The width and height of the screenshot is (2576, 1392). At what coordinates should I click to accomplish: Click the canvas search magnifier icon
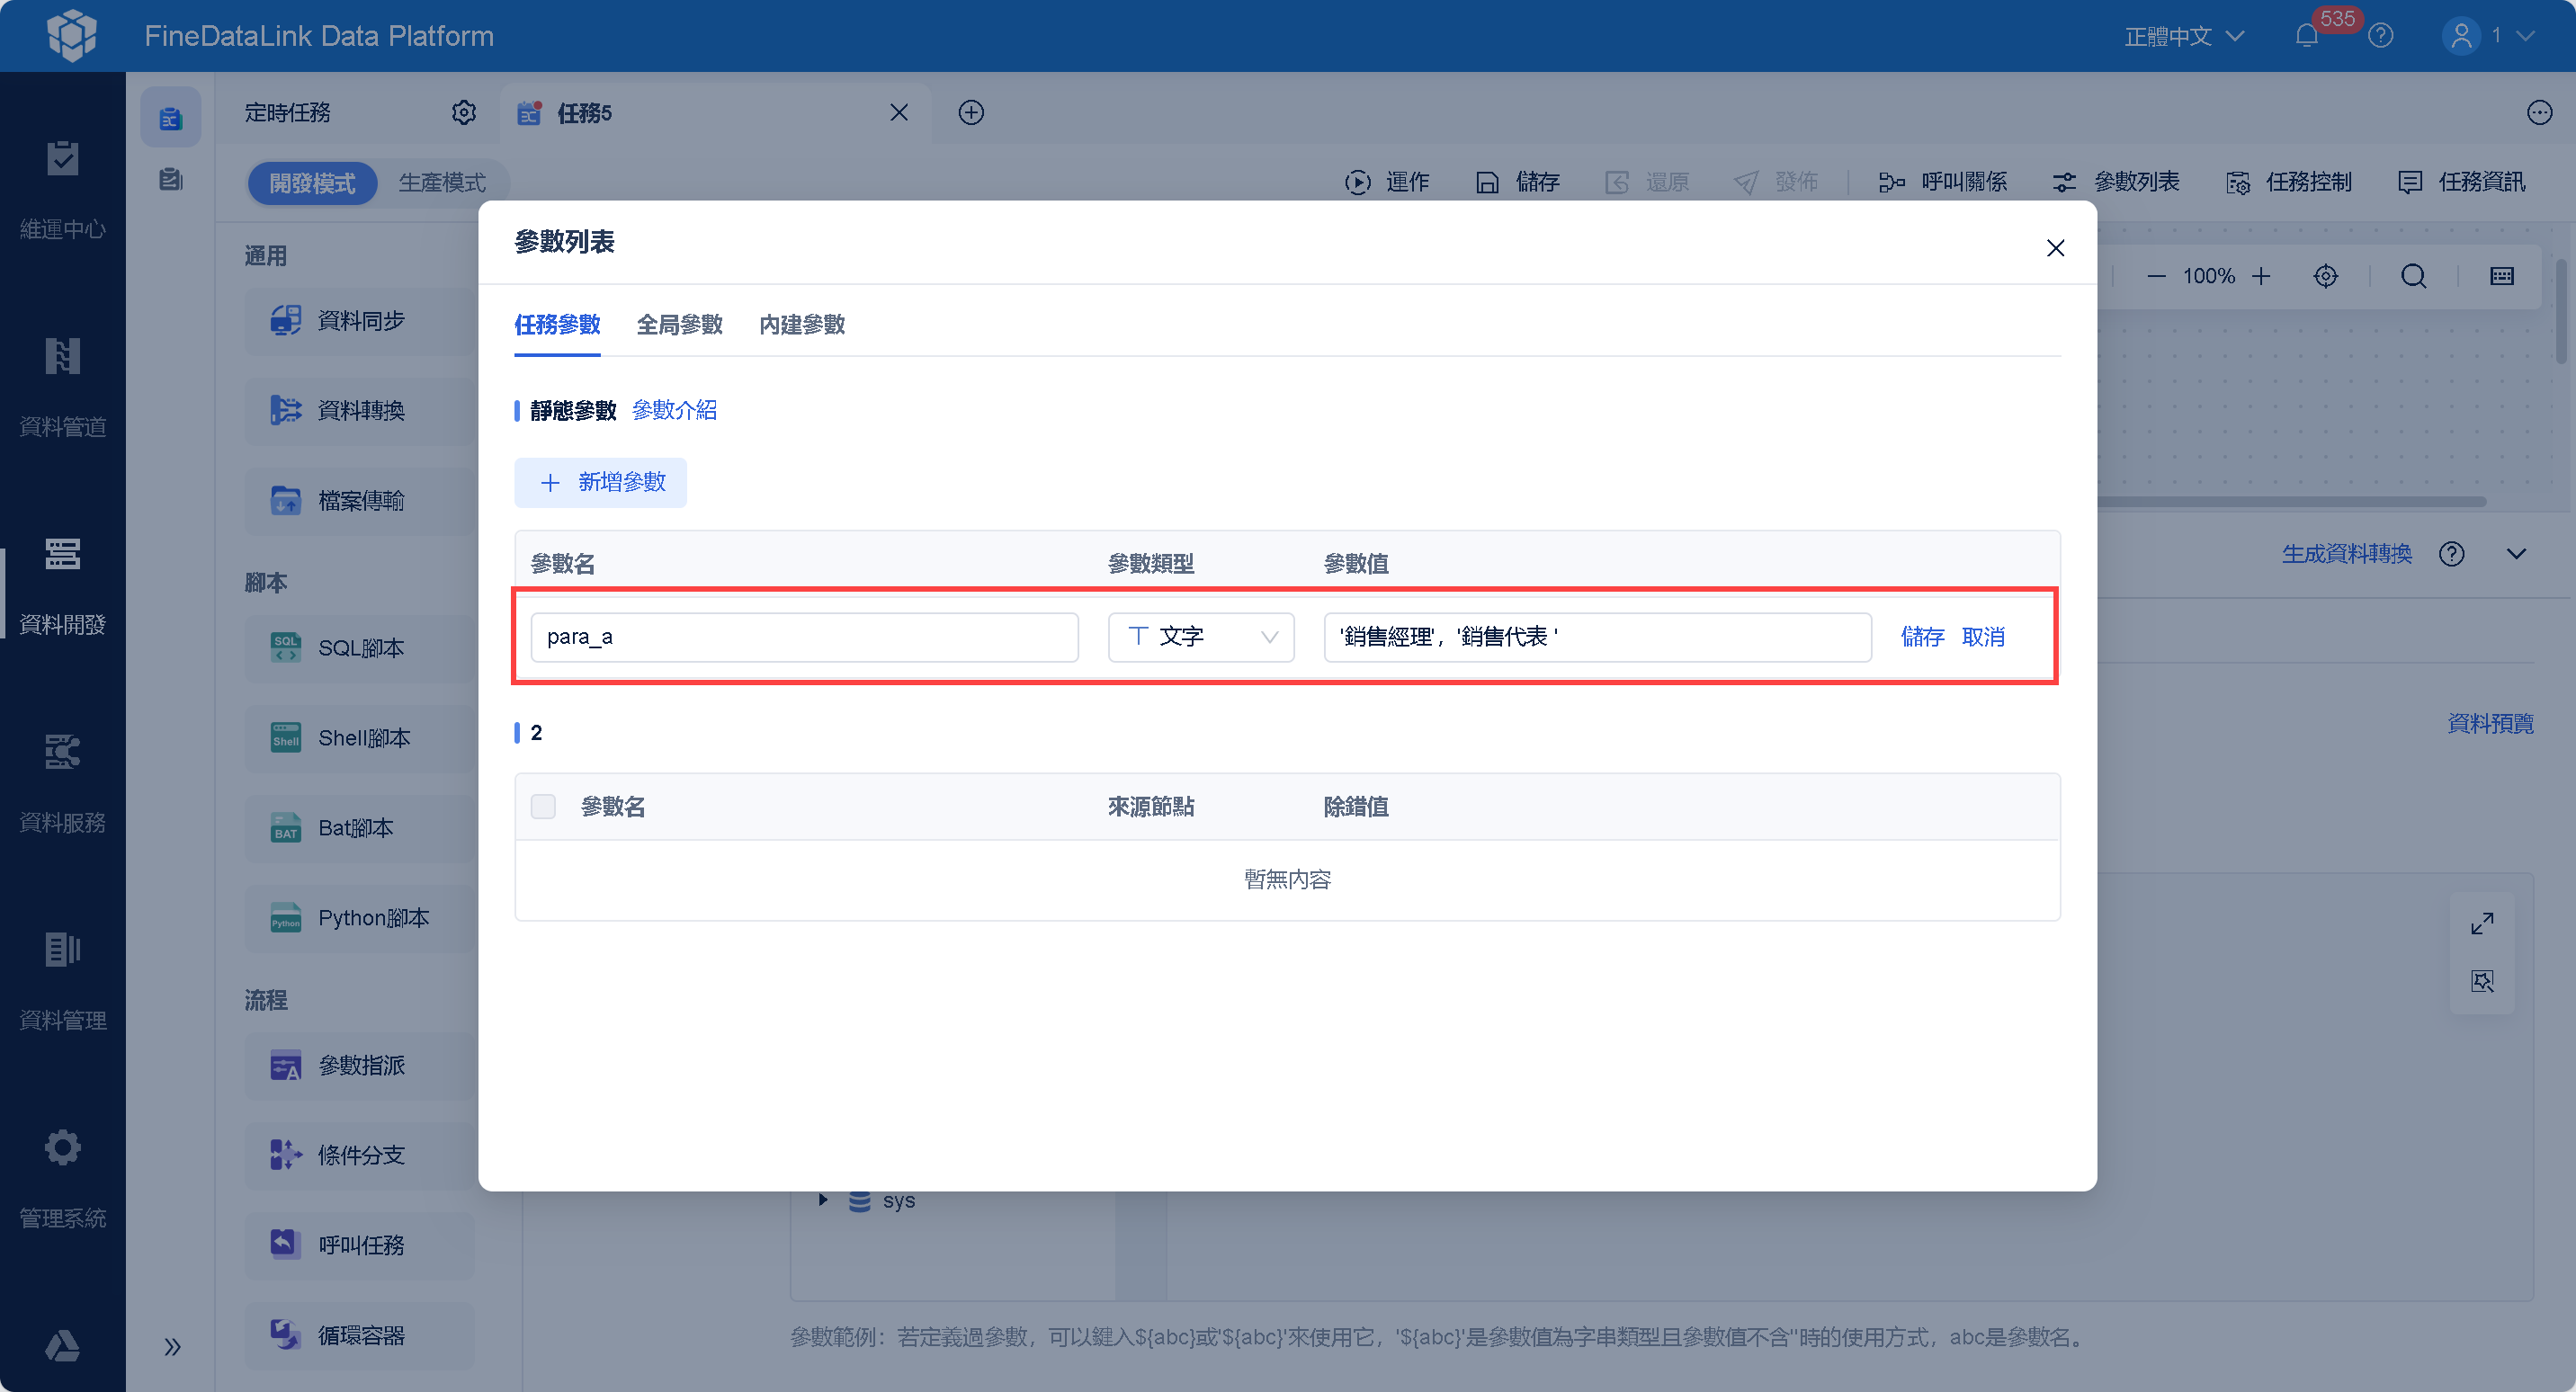[x=2413, y=276]
